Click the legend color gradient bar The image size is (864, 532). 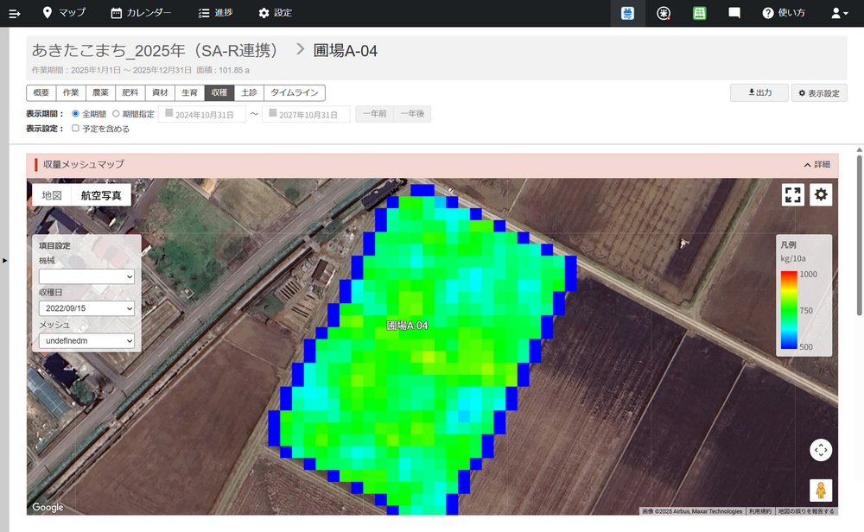(788, 310)
